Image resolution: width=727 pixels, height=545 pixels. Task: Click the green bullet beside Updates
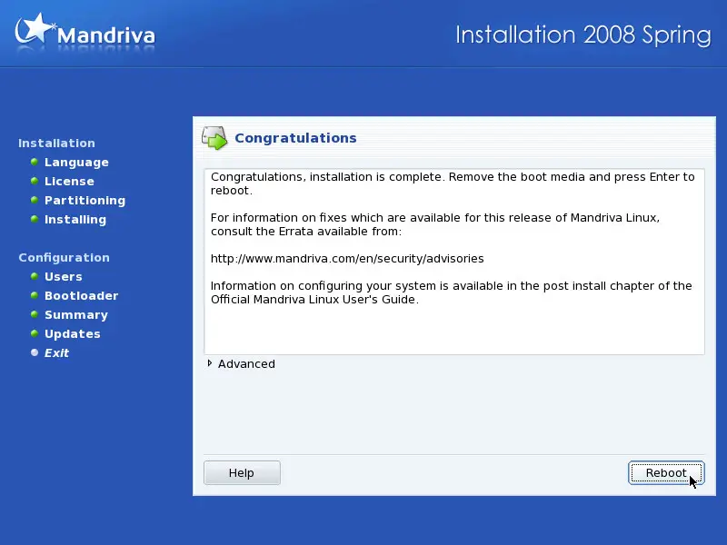35,333
